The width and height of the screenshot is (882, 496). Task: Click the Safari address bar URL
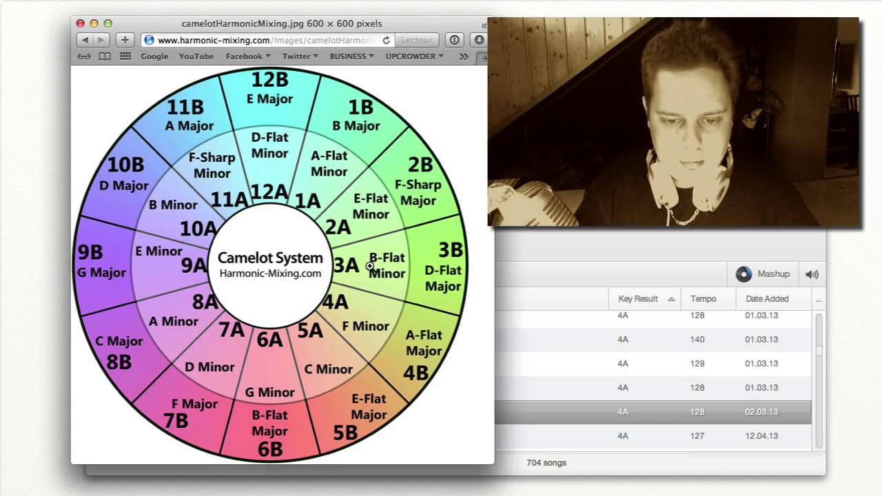[x=266, y=40]
